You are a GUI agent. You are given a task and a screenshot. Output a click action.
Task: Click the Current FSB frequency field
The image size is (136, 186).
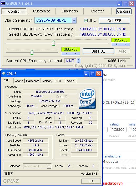point(103,29)
